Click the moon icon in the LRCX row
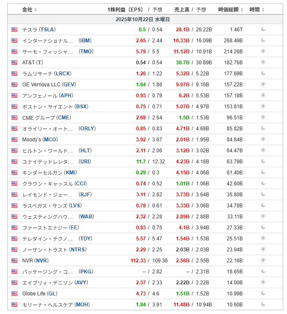Screen dimensions: 287x314 pyautogui.click(x=263, y=73)
